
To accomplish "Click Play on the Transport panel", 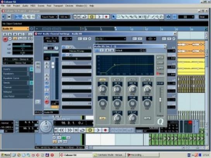I will 98,130.
